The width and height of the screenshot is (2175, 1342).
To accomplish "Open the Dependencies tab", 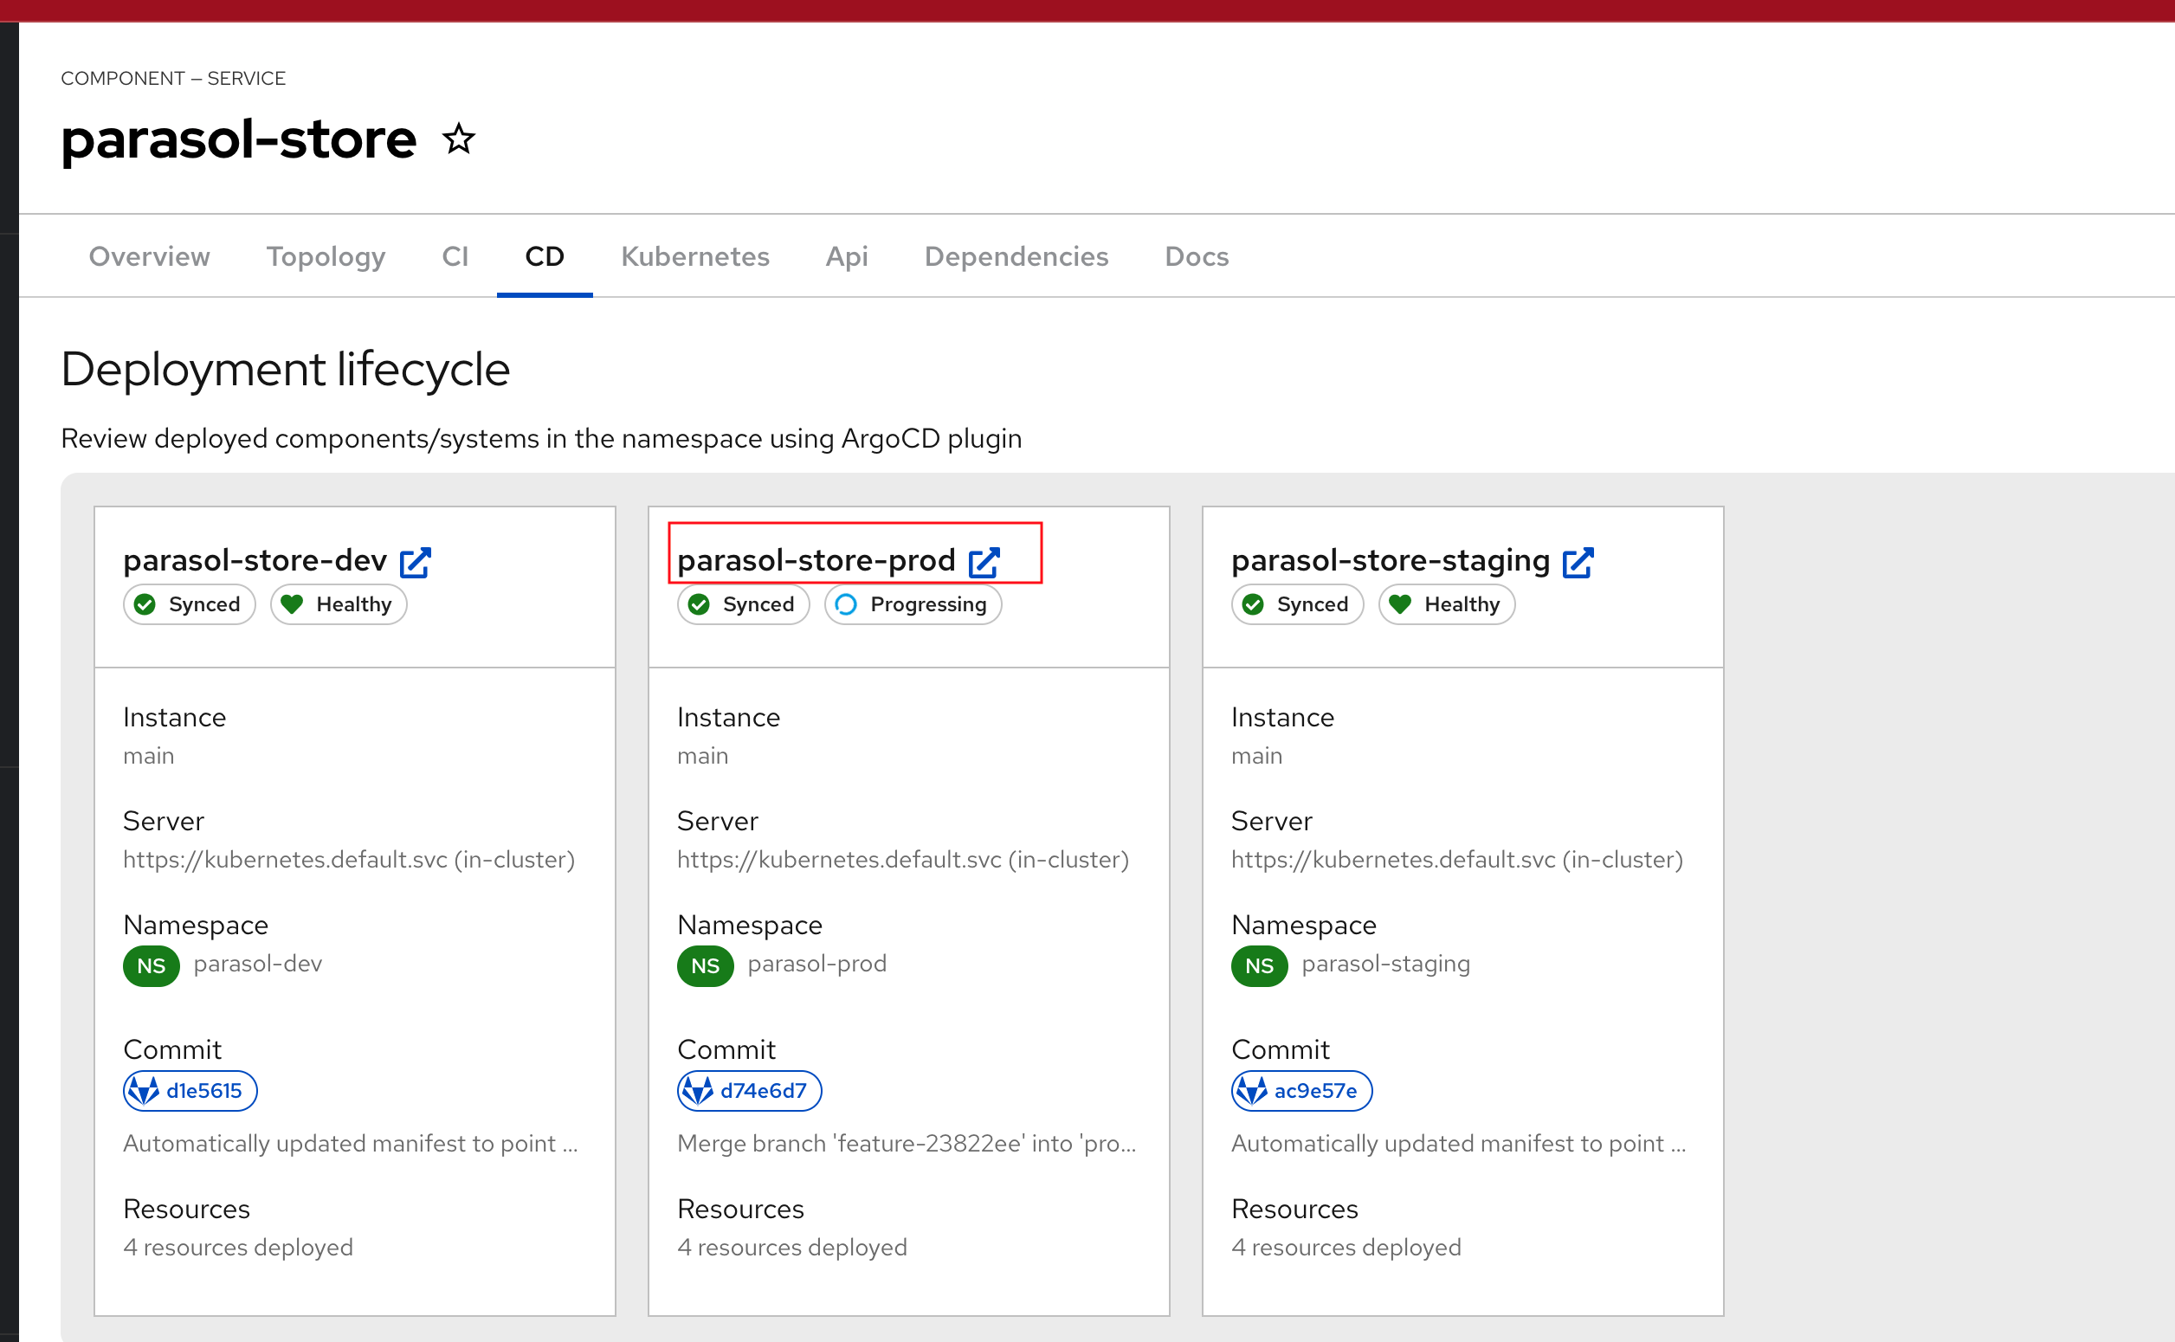I will point(1016,256).
